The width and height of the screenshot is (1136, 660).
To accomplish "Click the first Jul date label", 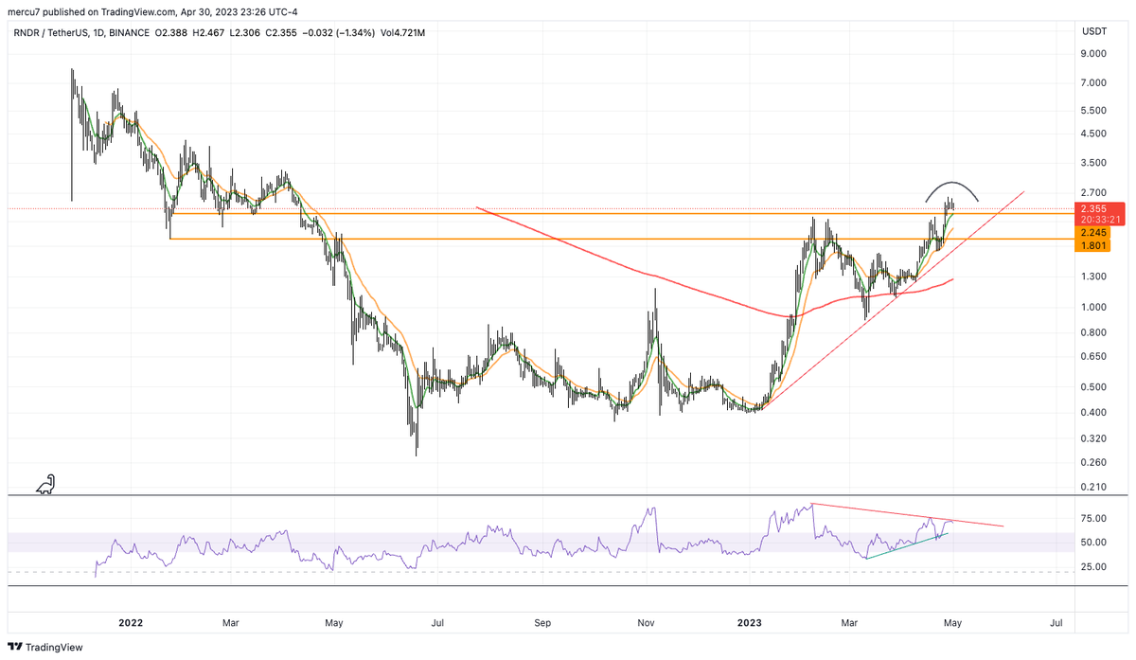I will click(437, 623).
